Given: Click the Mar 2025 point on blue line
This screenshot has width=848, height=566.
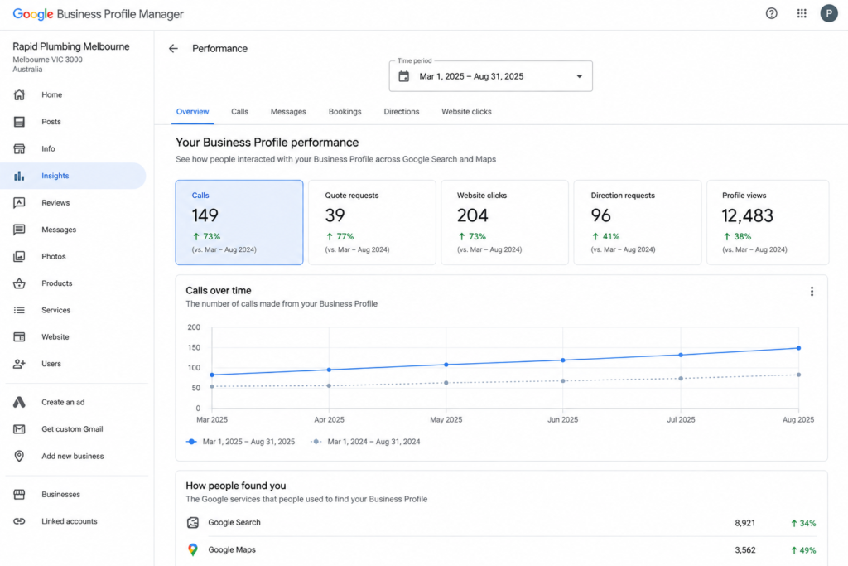Looking at the screenshot, I should 212,375.
